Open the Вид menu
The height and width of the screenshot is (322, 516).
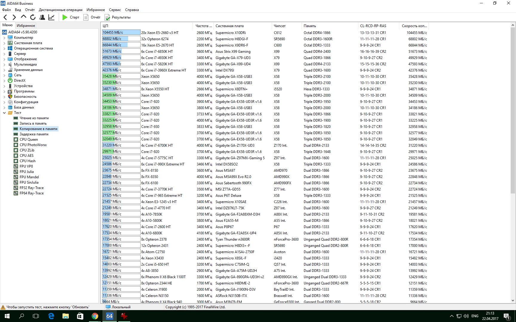pyautogui.click(x=18, y=10)
